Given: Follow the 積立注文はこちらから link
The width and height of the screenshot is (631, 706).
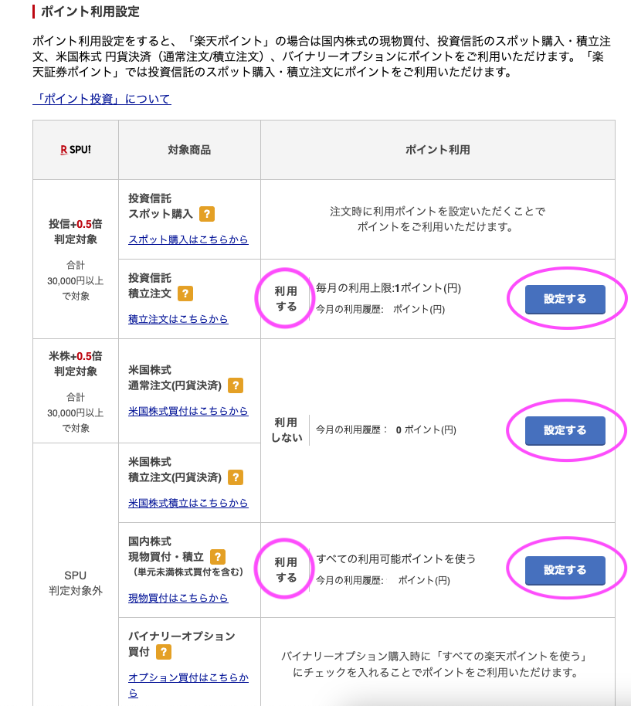Looking at the screenshot, I should 178,319.
